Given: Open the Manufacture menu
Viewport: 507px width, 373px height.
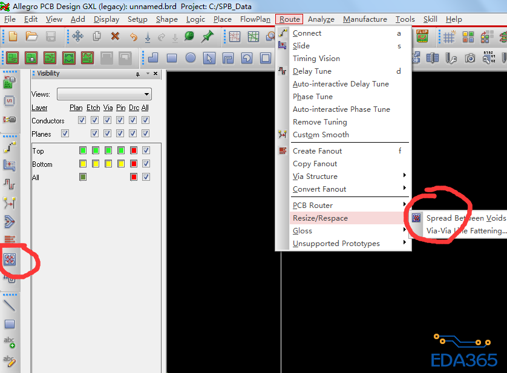Looking at the screenshot, I should [x=365, y=19].
